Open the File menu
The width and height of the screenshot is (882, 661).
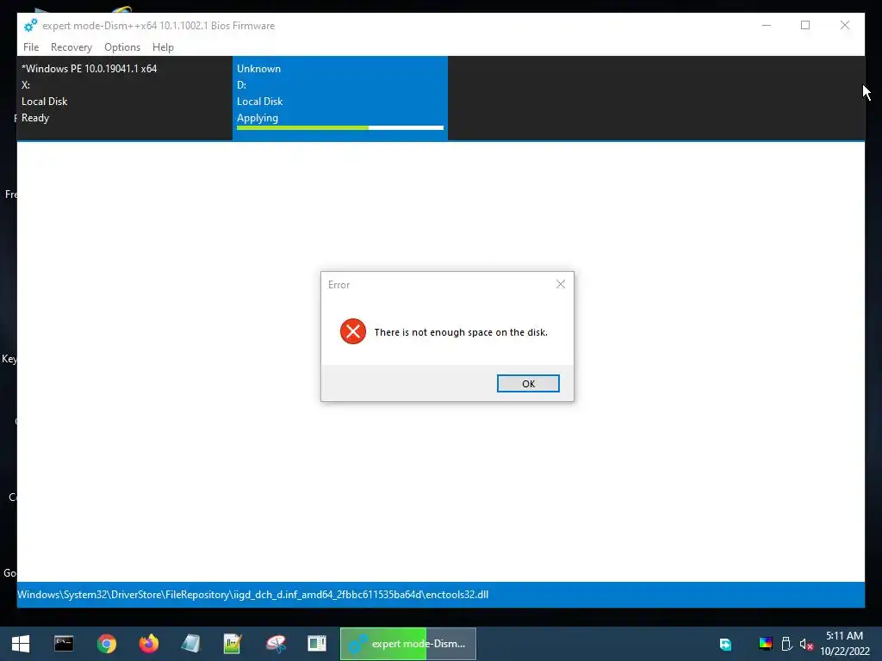(x=31, y=47)
